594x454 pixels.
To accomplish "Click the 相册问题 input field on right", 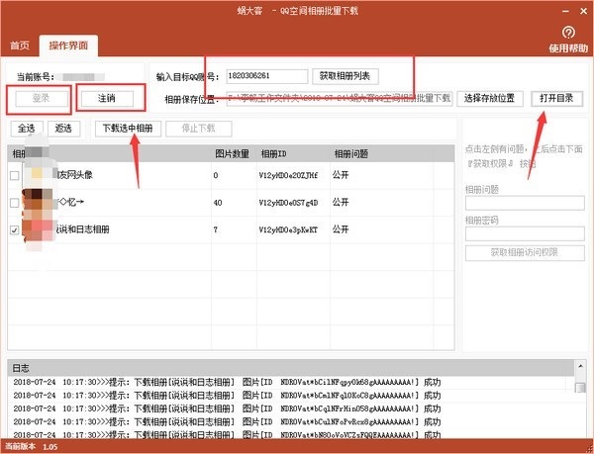I will [x=525, y=203].
